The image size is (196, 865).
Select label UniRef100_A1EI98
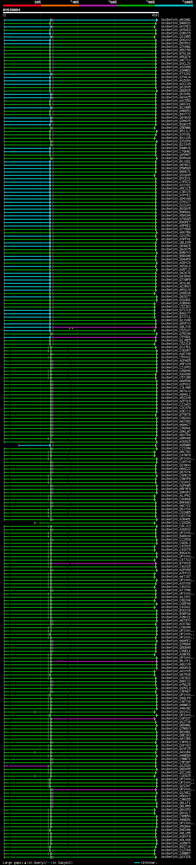tap(175, 354)
